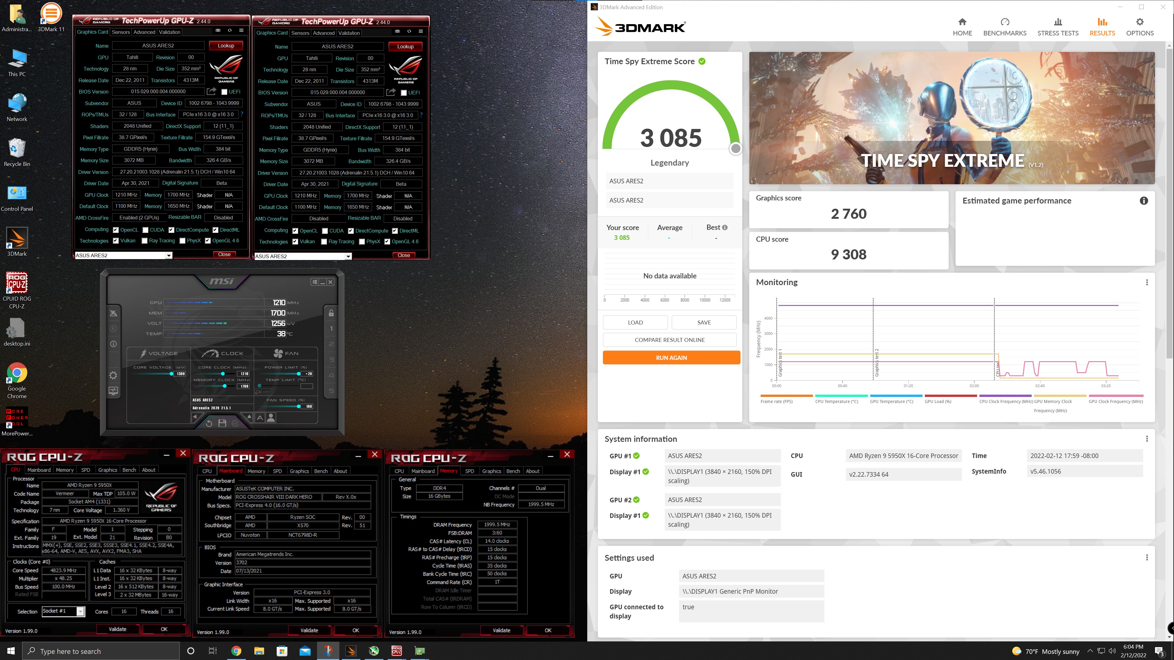Click bus interface question mark in right GPU-Z
1174x660 pixels.
click(421, 115)
